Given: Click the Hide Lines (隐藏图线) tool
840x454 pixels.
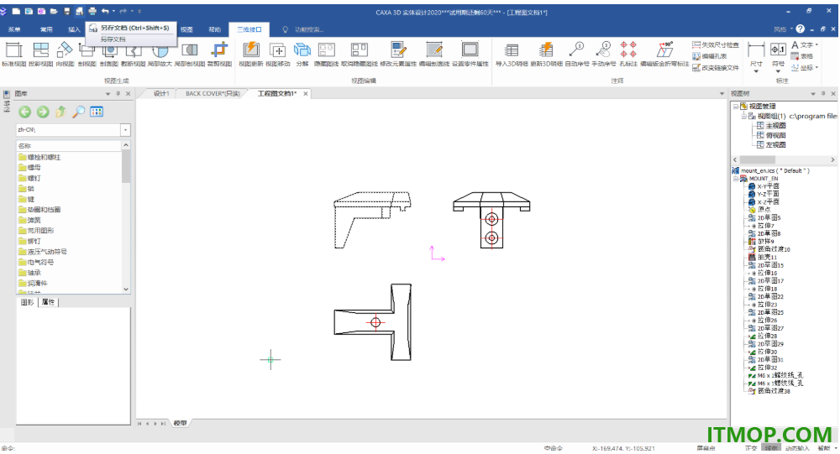Looking at the screenshot, I should [x=326, y=55].
